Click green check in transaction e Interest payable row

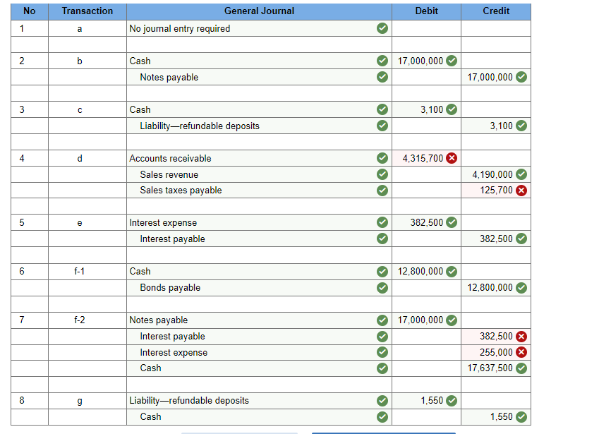pos(382,239)
